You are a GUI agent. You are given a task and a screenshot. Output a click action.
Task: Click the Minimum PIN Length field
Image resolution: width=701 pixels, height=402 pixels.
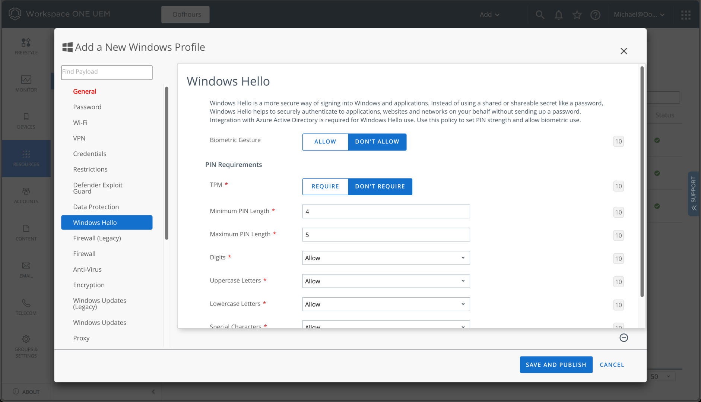pos(386,211)
